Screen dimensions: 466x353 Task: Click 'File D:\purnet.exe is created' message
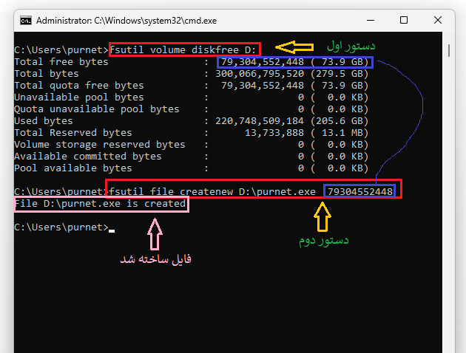click(x=101, y=203)
